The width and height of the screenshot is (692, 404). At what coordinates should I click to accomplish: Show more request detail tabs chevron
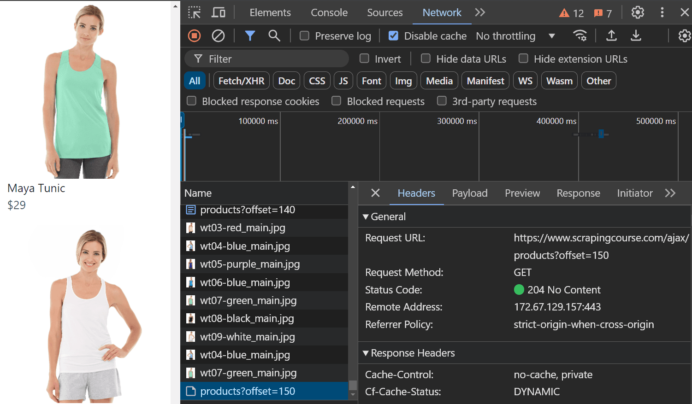pyautogui.click(x=670, y=193)
